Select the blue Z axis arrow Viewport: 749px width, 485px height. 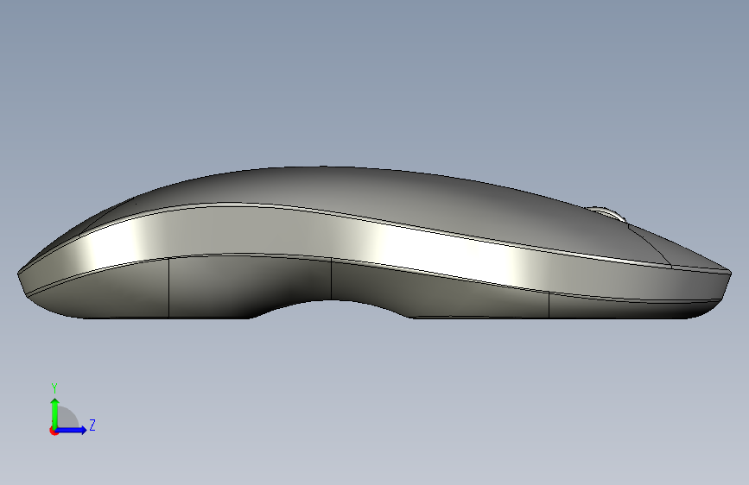pos(72,430)
